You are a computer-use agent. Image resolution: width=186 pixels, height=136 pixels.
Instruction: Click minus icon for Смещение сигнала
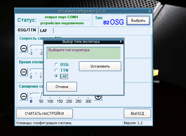[x=24, y=96]
